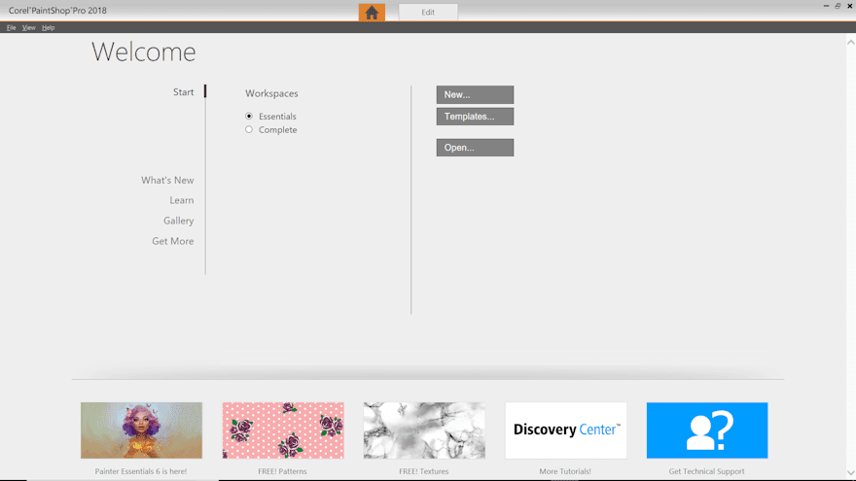This screenshot has width=856, height=481.
Task: Open the View menu
Action: coord(29,28)
